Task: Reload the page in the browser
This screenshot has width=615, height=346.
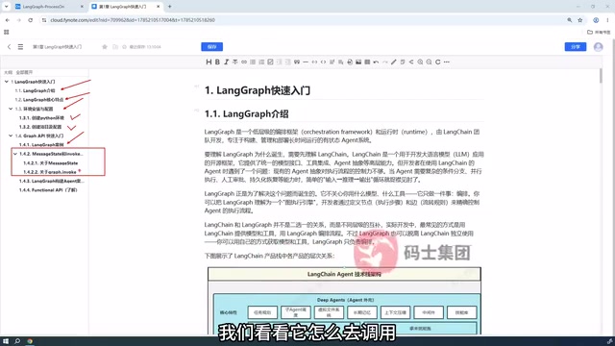Action: coord(30,20)
